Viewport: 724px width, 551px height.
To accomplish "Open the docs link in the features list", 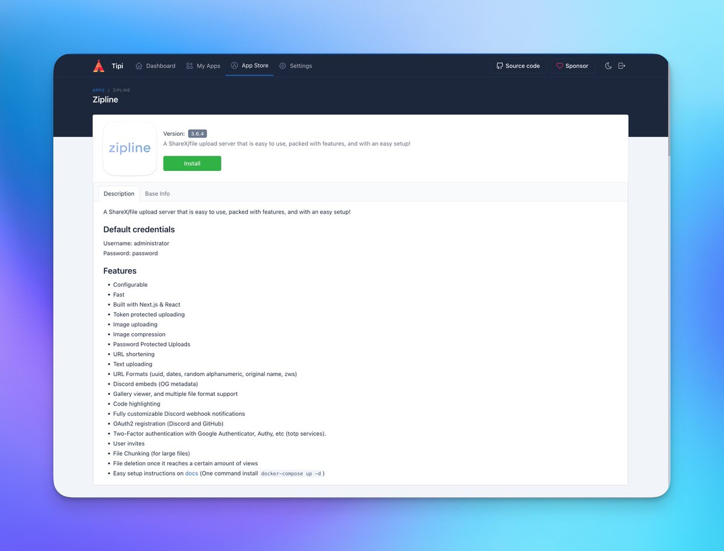I will click(191, 473).
